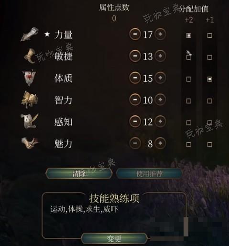Select the scroll and quill icon for 感知
This screenshot has height=246, width=229.
30,122
